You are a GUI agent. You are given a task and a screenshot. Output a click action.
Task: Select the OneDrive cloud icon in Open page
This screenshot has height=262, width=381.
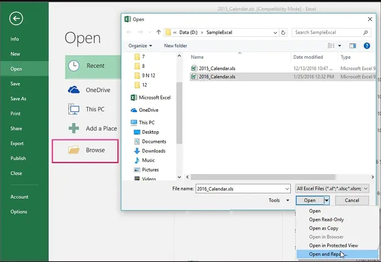coord(74,90)
